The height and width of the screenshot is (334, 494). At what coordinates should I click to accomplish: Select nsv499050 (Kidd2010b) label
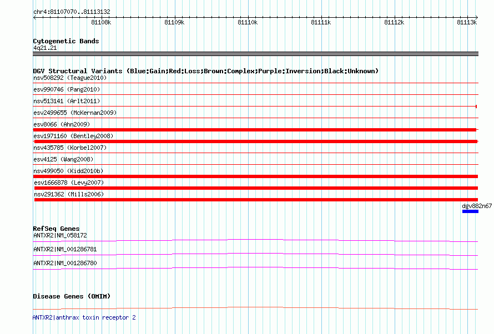coord(68,171)
